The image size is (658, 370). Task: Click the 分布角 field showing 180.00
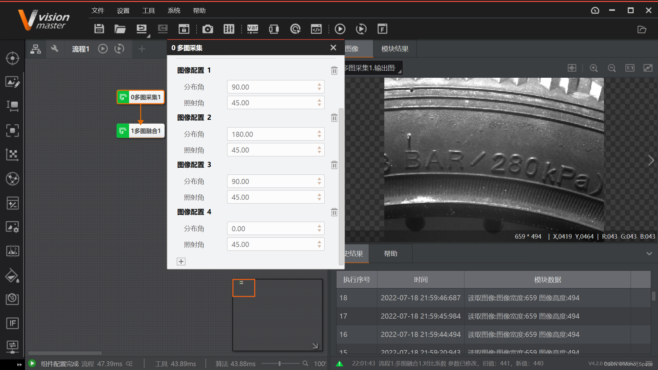point(271,134)
